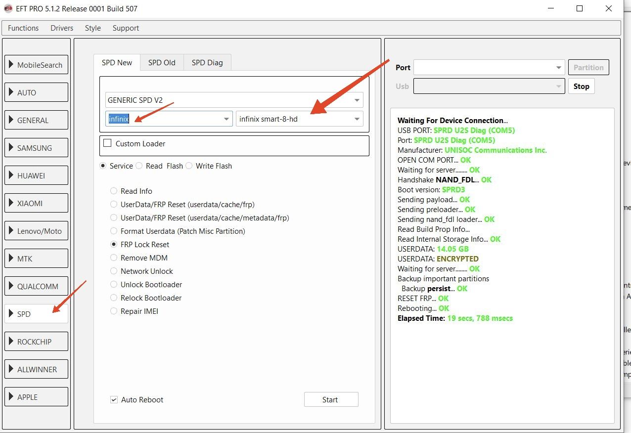Switch to the SPD Old tab

click(162, 62)
